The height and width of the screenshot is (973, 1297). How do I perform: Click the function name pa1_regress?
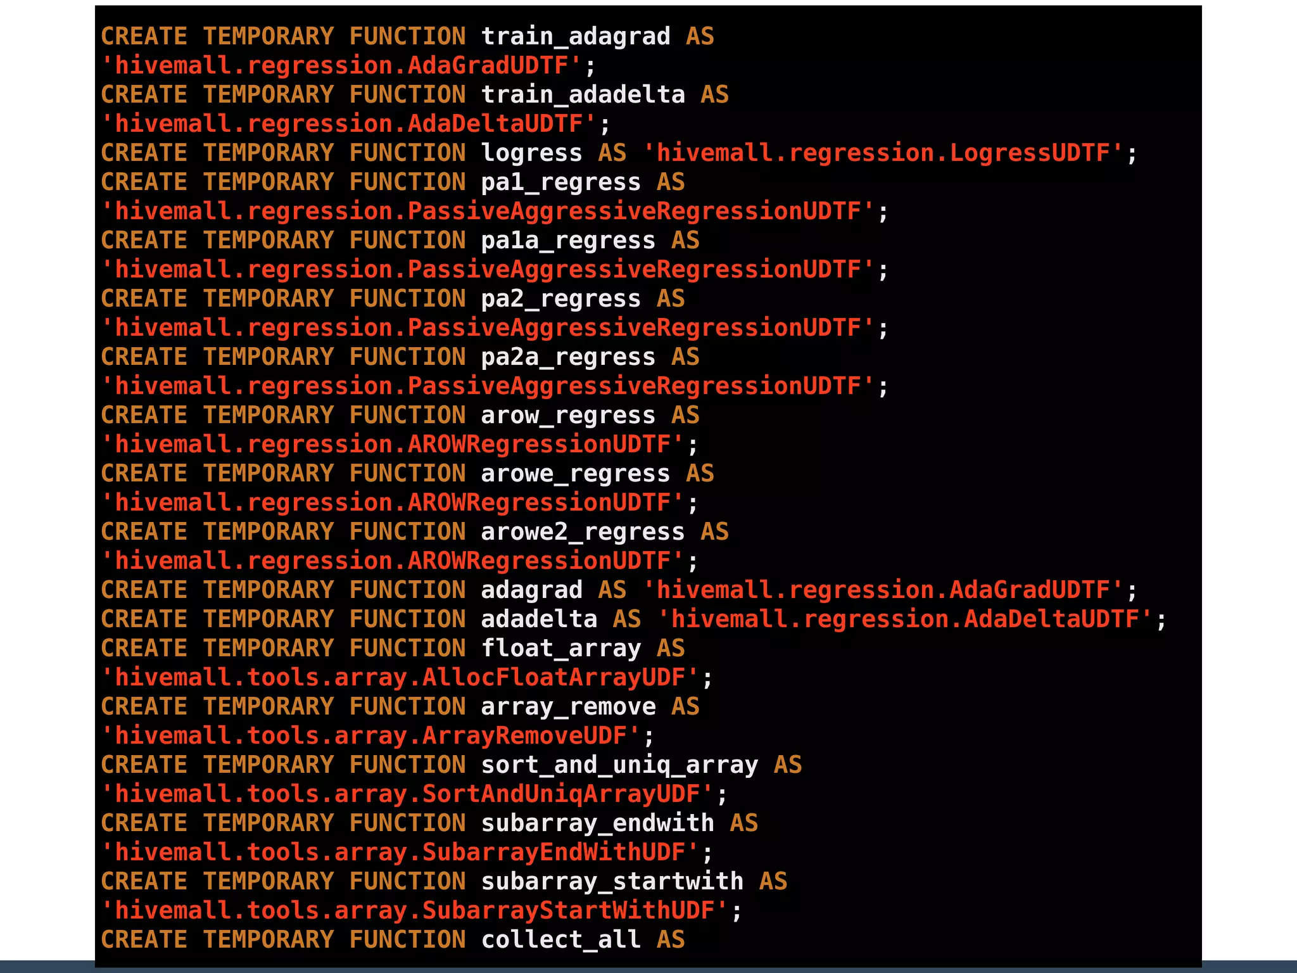(x=561, y=182)
